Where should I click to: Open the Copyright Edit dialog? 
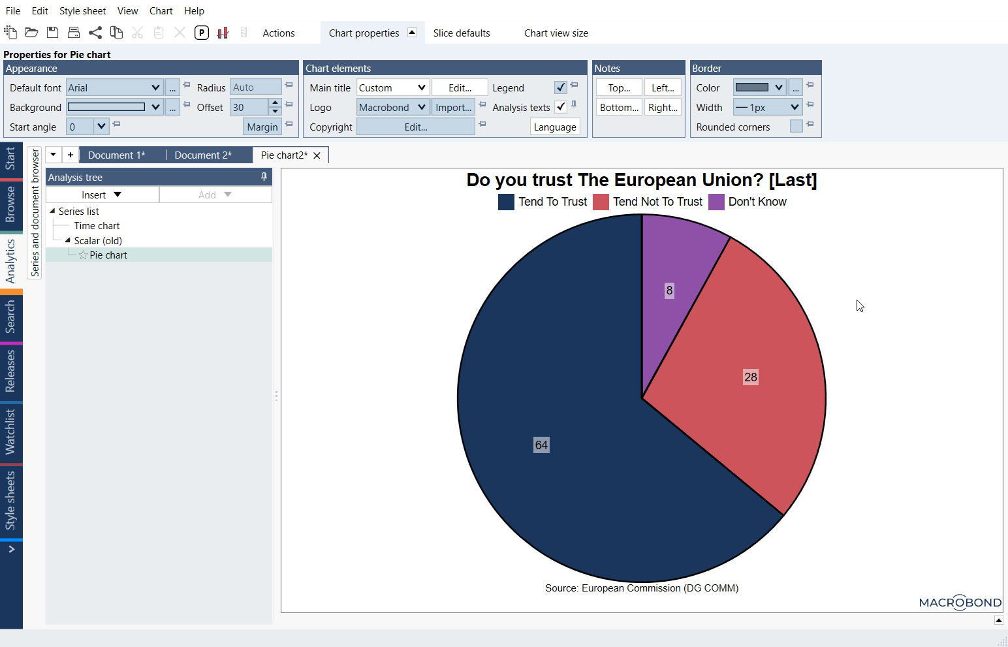pos(416,126)
